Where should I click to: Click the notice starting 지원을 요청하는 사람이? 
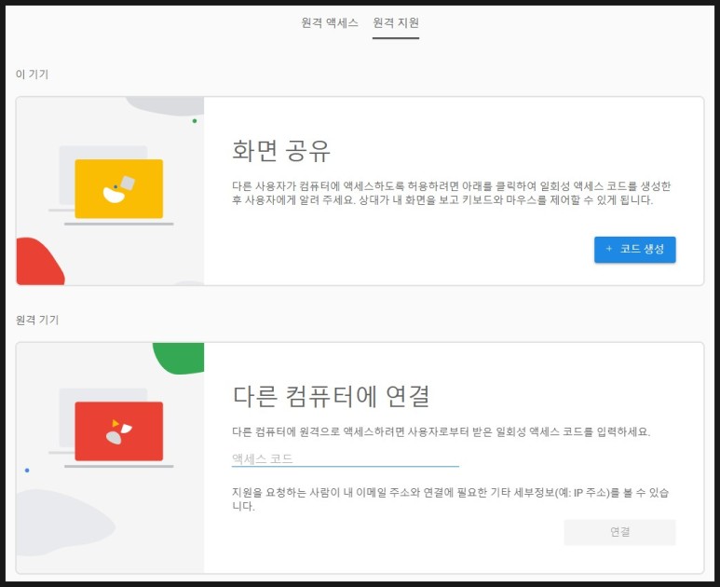click(x=450, y=499)
